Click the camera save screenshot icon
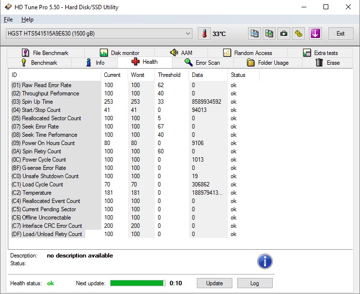The height and width of the screenshot is (294, 360). [x=284, y=34]
